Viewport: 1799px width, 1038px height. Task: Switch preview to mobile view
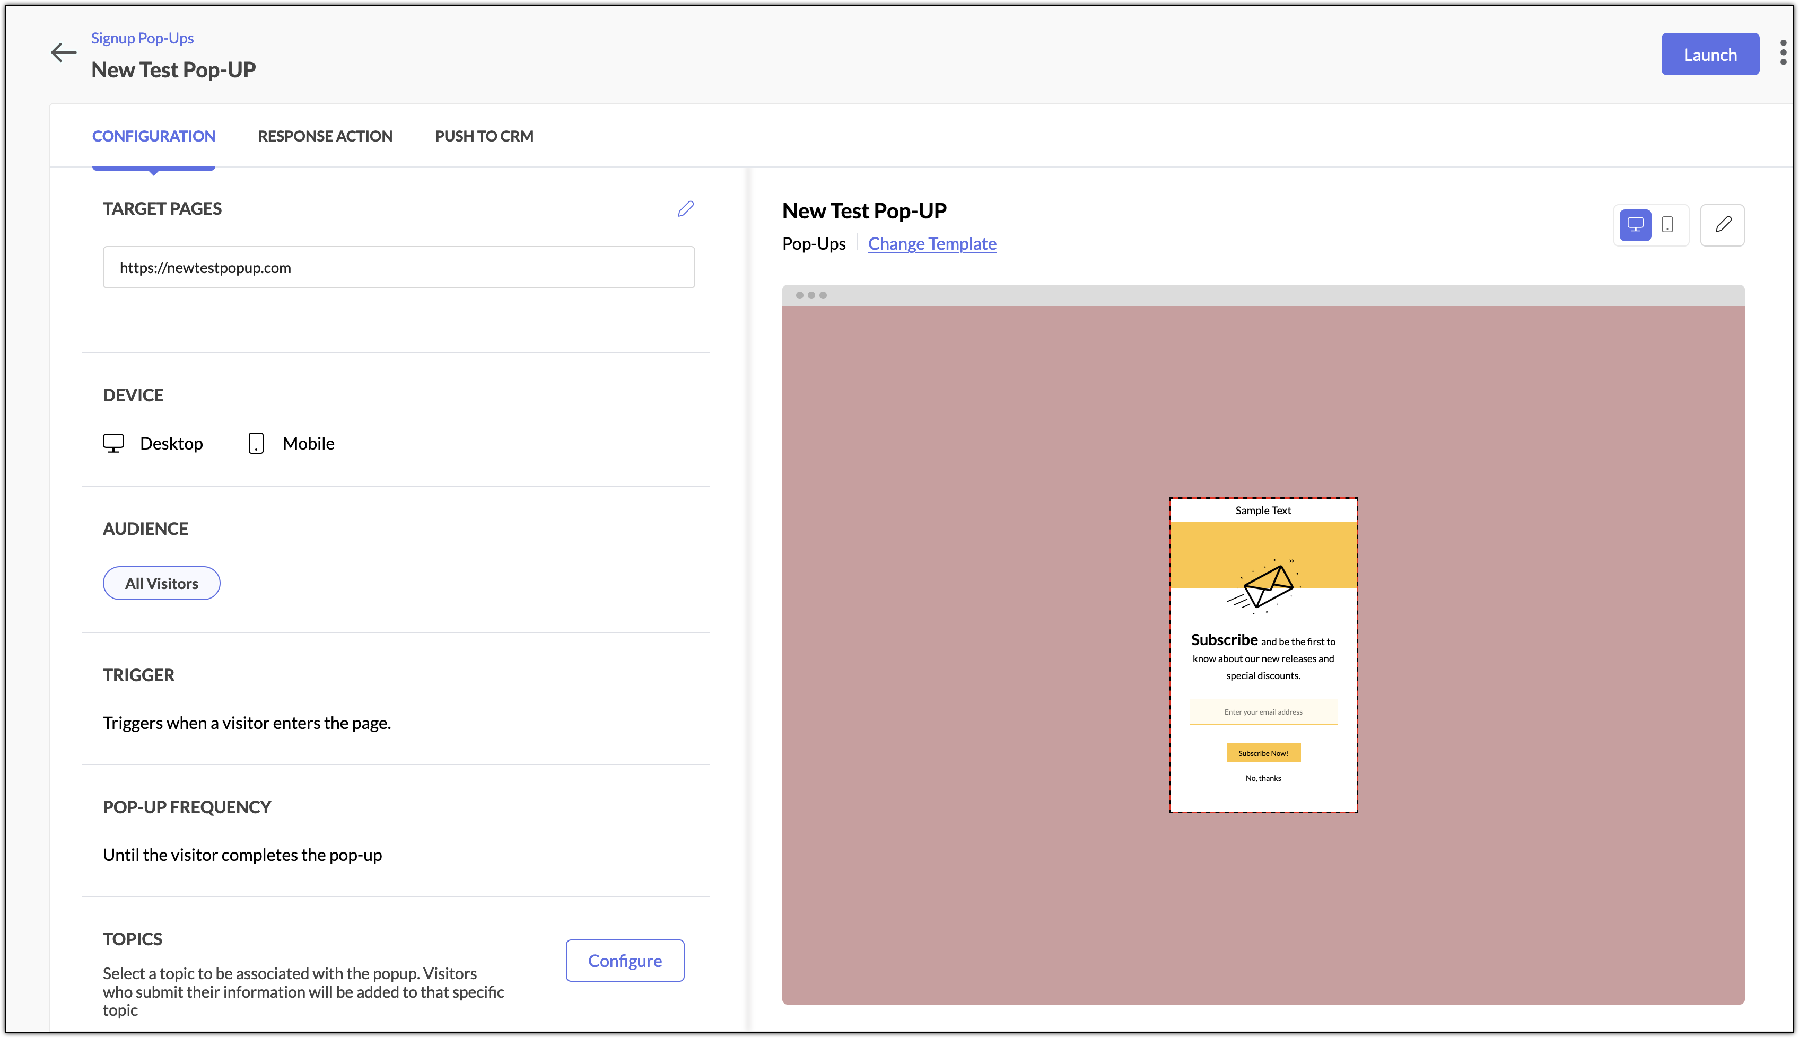click(1667, 225)
